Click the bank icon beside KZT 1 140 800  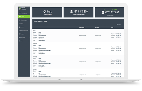(72, 12)
